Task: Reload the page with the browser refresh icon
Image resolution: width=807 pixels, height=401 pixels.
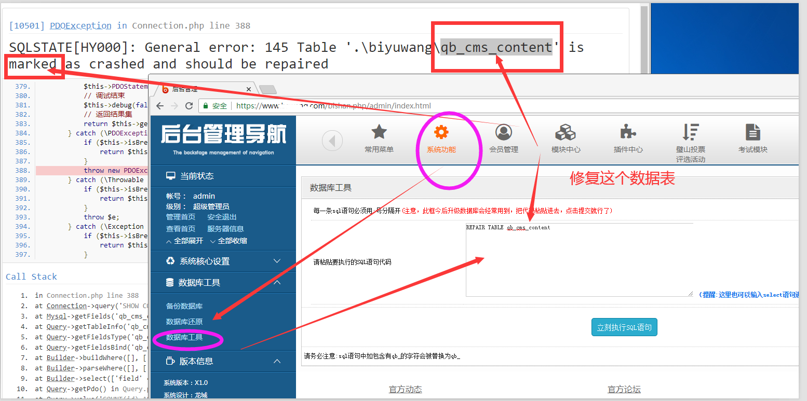Action: tap(189, 106)
